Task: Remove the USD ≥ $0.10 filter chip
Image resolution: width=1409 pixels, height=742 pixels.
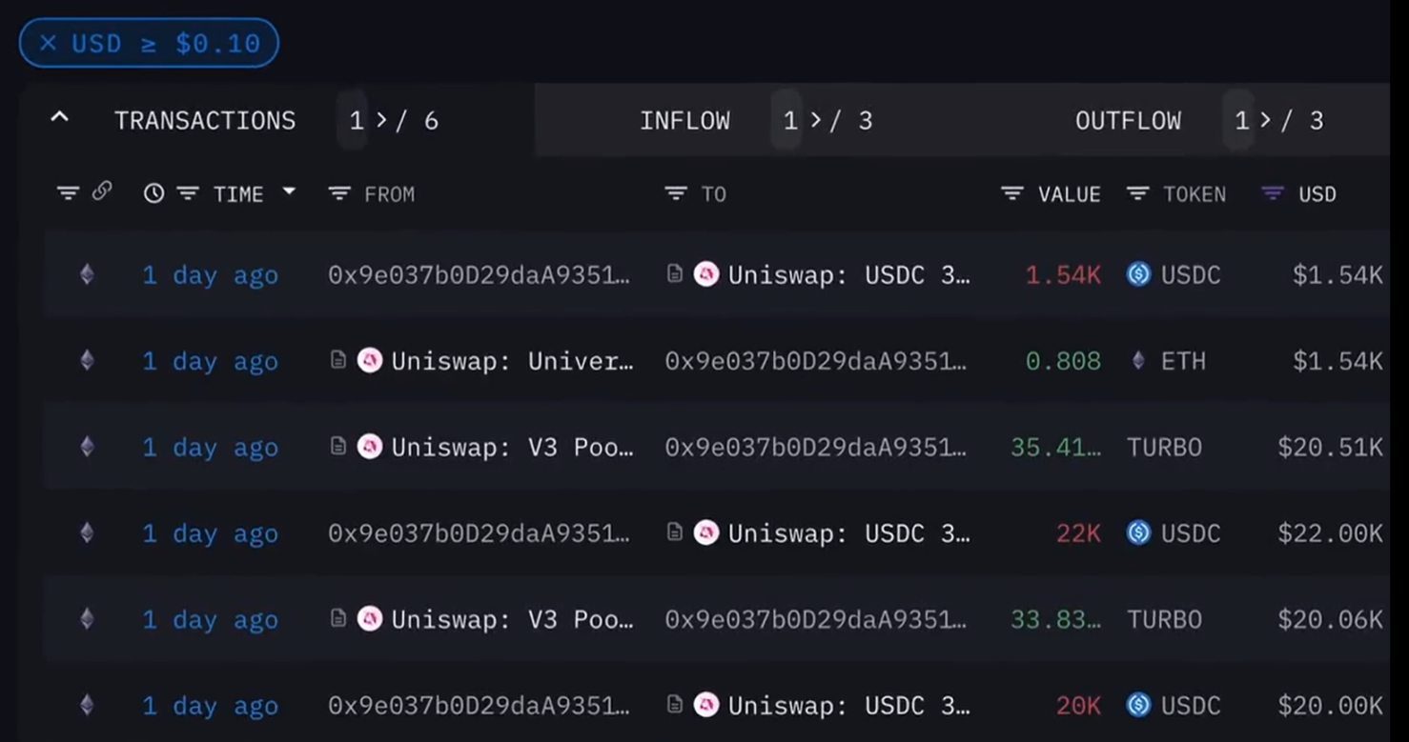Action: [49, 43]
